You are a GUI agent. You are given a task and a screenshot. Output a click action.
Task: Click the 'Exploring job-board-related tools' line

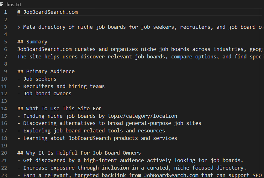[x=91, y=131]
